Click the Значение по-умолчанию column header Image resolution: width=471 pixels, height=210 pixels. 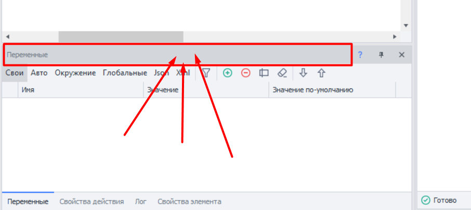332,90
